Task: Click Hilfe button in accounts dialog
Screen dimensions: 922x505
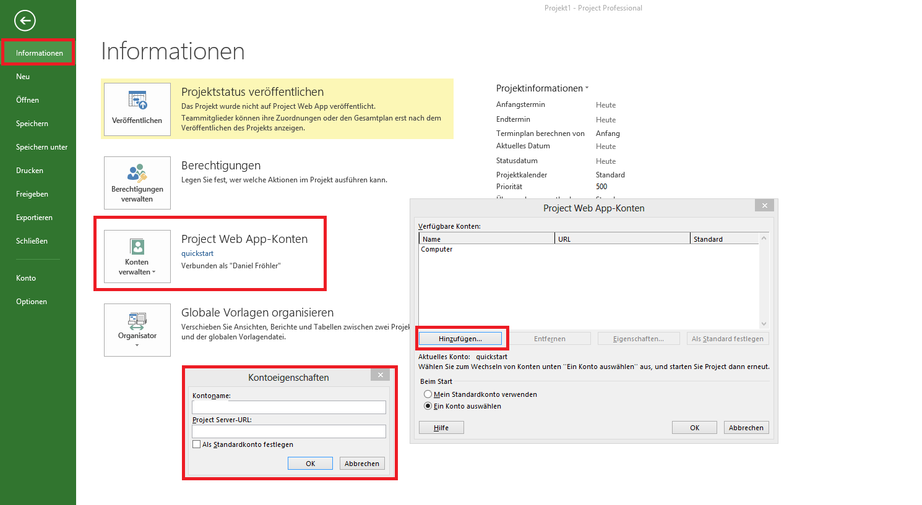Action: (441, 428)
